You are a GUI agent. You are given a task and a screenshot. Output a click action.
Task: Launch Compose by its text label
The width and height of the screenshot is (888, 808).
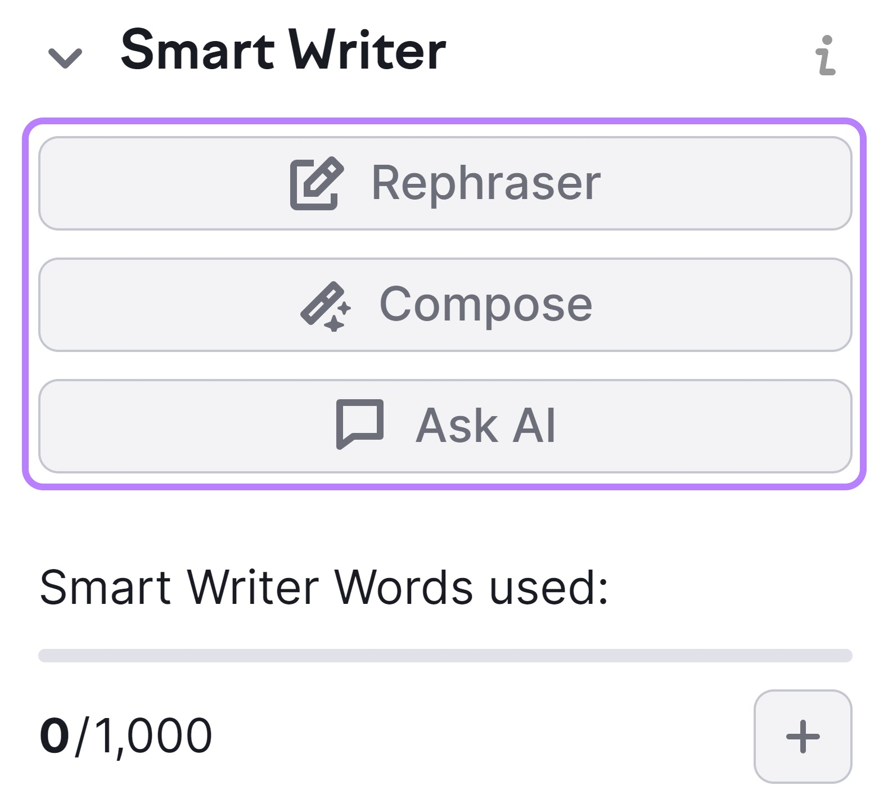tap(486, 305)
